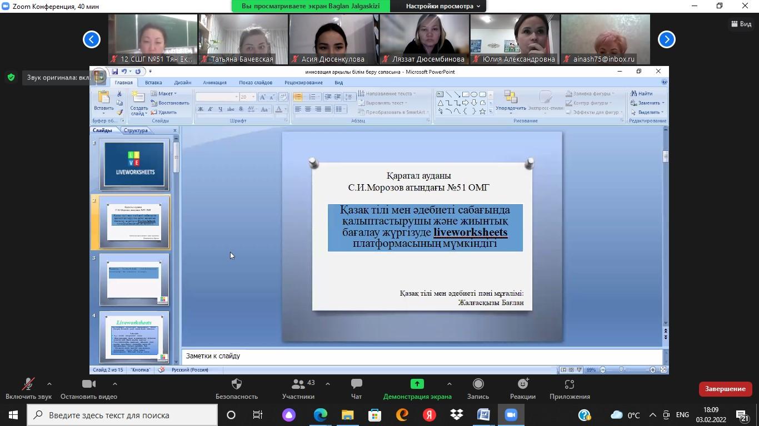Viewport: 759px width, 426px height.
Task: Click the green Share Screen icon
Action: pyautogui.click(x=417, y=384)
